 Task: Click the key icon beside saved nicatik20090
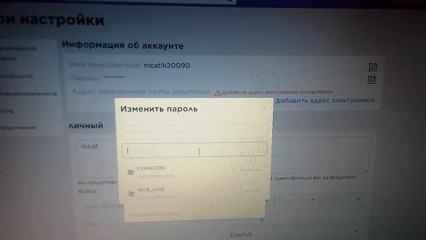pyautogui.click(x=130, y=172)
